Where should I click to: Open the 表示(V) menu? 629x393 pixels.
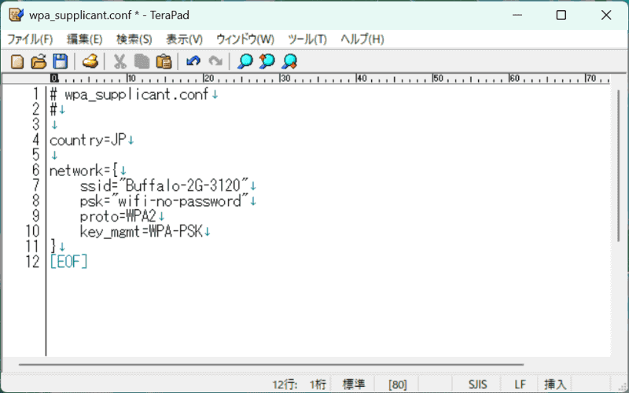[x=185, y=39]
